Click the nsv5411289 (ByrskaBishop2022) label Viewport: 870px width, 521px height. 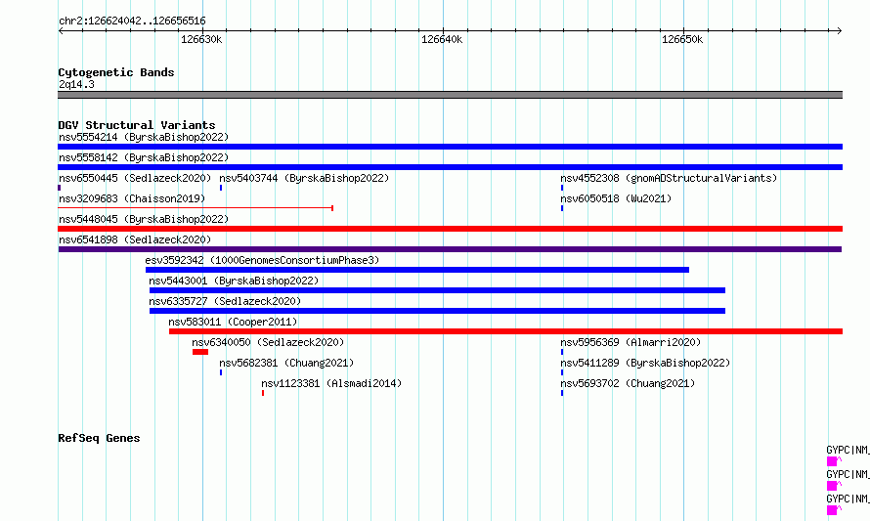[x=645, y=363]
